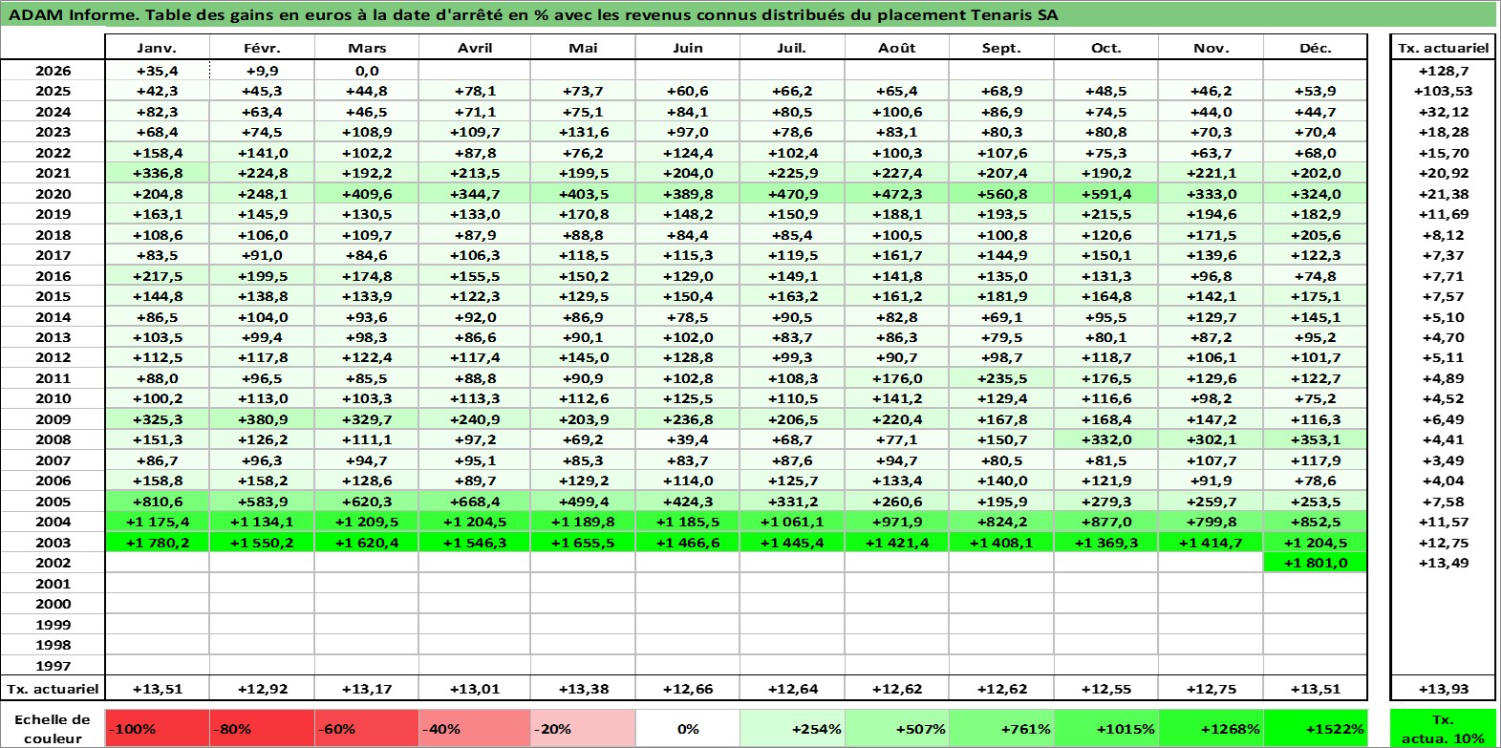Image resolution: width=1501 pixels, height=748 pixels.
Task: Click the 2003 year row label
Action: click(x=53, y=543)
